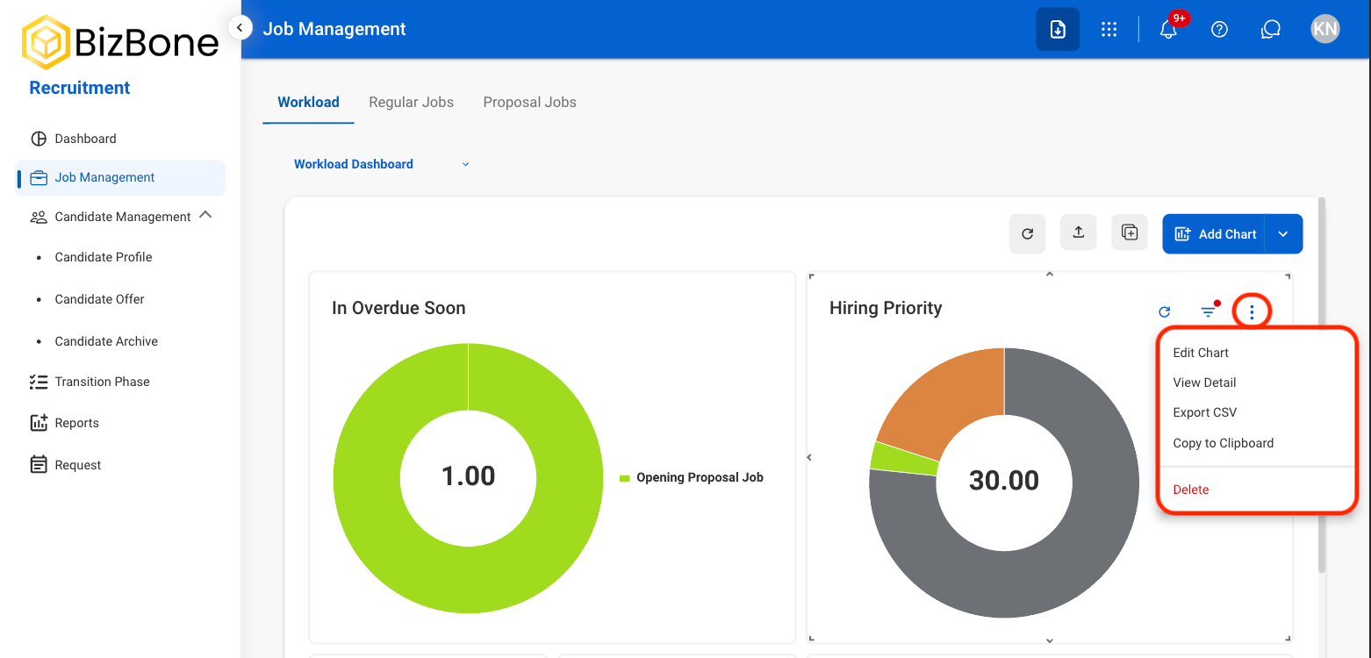Open the chat messages icon
This screenshot has height=658, width=1371.
[1270, 29]
